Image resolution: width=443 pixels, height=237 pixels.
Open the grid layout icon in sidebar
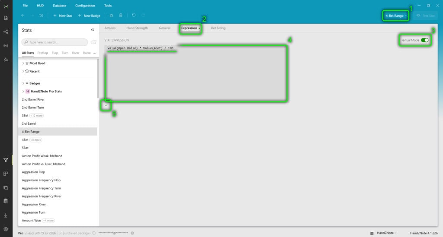6,174
